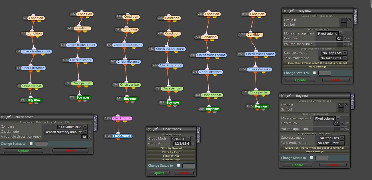Select Once per bar block 8
The height and width of the screenshot is (180, 372).
[x=32, y=86]
